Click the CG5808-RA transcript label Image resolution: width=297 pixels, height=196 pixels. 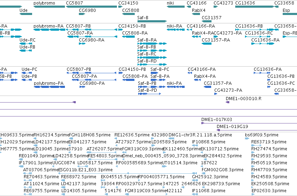tap(135, 33)
